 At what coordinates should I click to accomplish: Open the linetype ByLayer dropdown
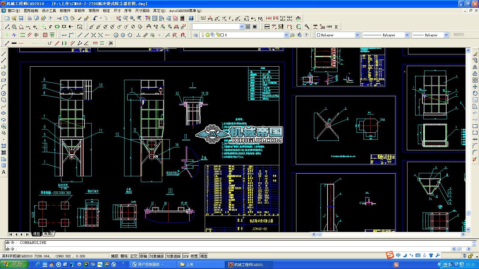pyautogui.click(x=407, y=35)
